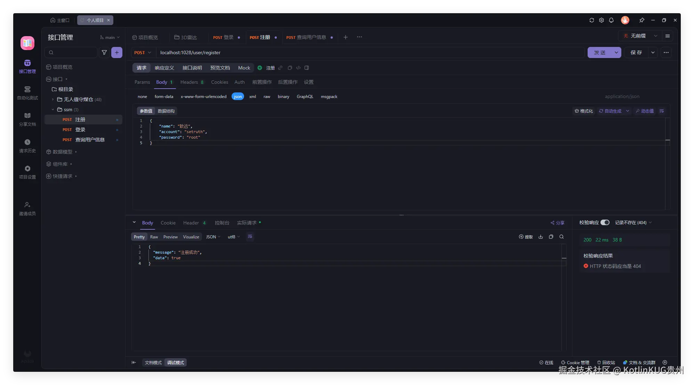
Task: Expand the 无人值守煤仓 folder
Action: point(53,99)
